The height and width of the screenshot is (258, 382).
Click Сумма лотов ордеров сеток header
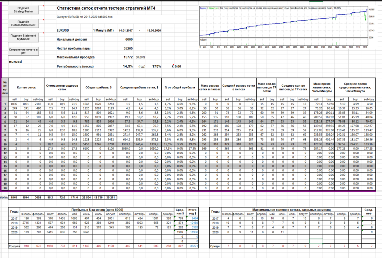62,87
